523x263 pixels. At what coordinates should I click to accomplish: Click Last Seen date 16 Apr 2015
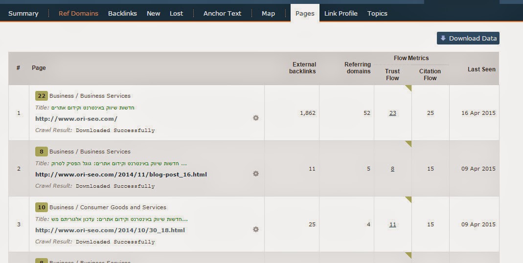(x=478, y=113)
